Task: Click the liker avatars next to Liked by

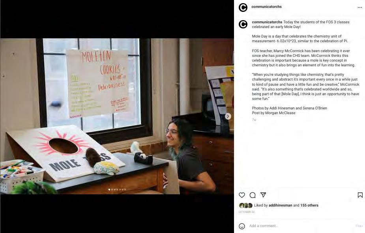Action: (x=246, y=205)
